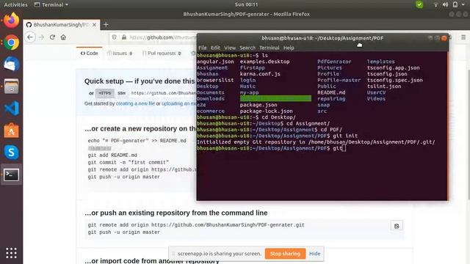The image size is (470, 264).
Task: Select HTTPS clone option
Action: (105, 93)
